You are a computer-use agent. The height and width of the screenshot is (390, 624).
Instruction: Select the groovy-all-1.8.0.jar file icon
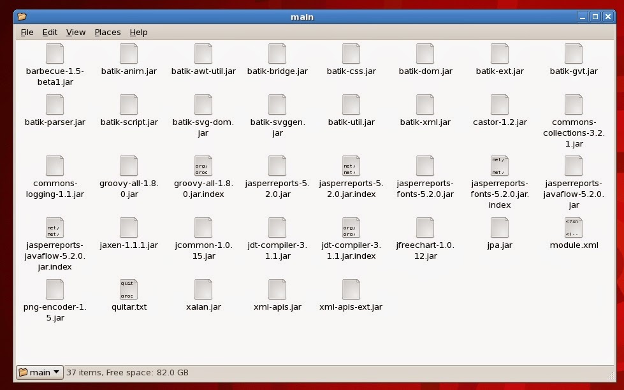129,166
